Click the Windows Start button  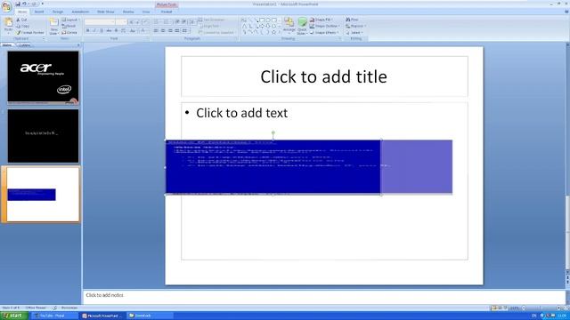[14, 316]
